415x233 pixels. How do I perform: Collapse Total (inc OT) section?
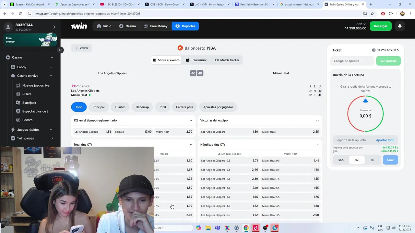[191, 145]
